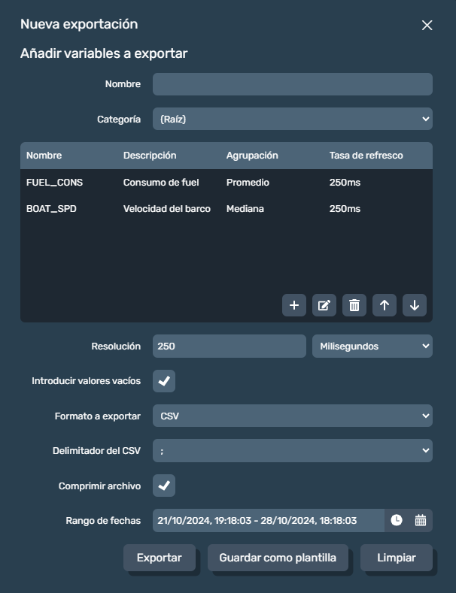Open calendar icon for date range
This screenshot has width=456, height=593.
[421, 520]
